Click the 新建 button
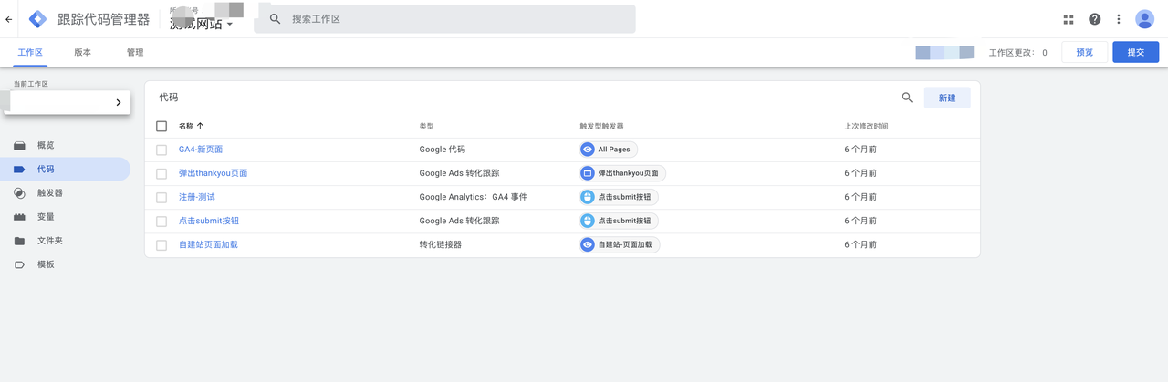 (x=947, y=98)
